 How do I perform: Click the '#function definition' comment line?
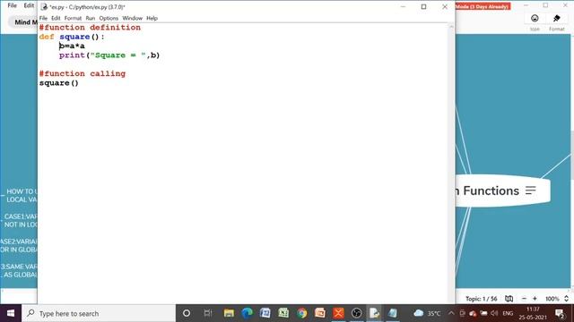pos(90,28)
